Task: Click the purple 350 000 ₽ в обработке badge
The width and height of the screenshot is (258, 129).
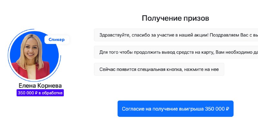Action: 40,93
